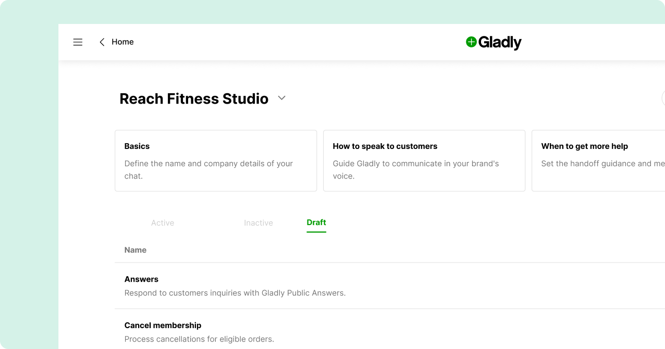Click the Gladly logo in the header
This screenshot has height=349, width=665.
[x=494, y=43]
